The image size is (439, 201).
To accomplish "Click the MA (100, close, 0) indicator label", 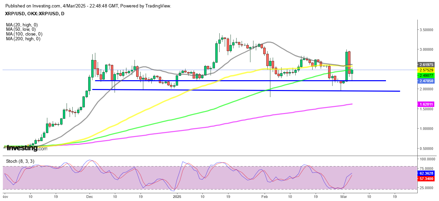I will pos(24,34).
